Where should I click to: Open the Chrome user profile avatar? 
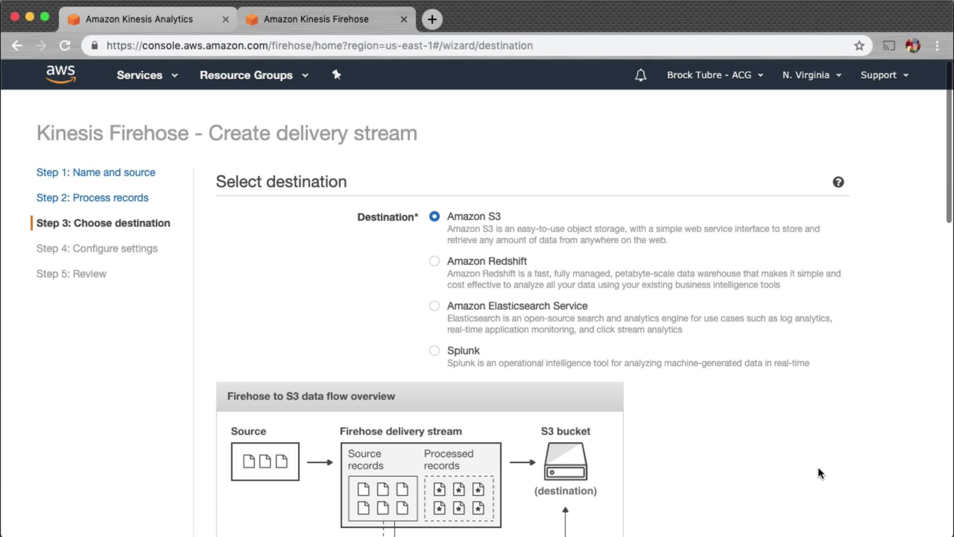point(913,46)
